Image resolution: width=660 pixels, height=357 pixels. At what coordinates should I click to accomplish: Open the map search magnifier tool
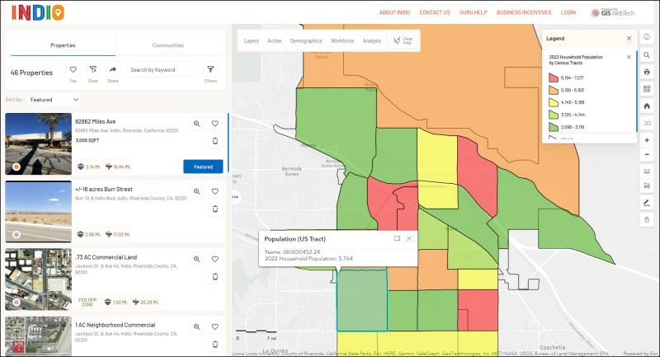point(647,55)
